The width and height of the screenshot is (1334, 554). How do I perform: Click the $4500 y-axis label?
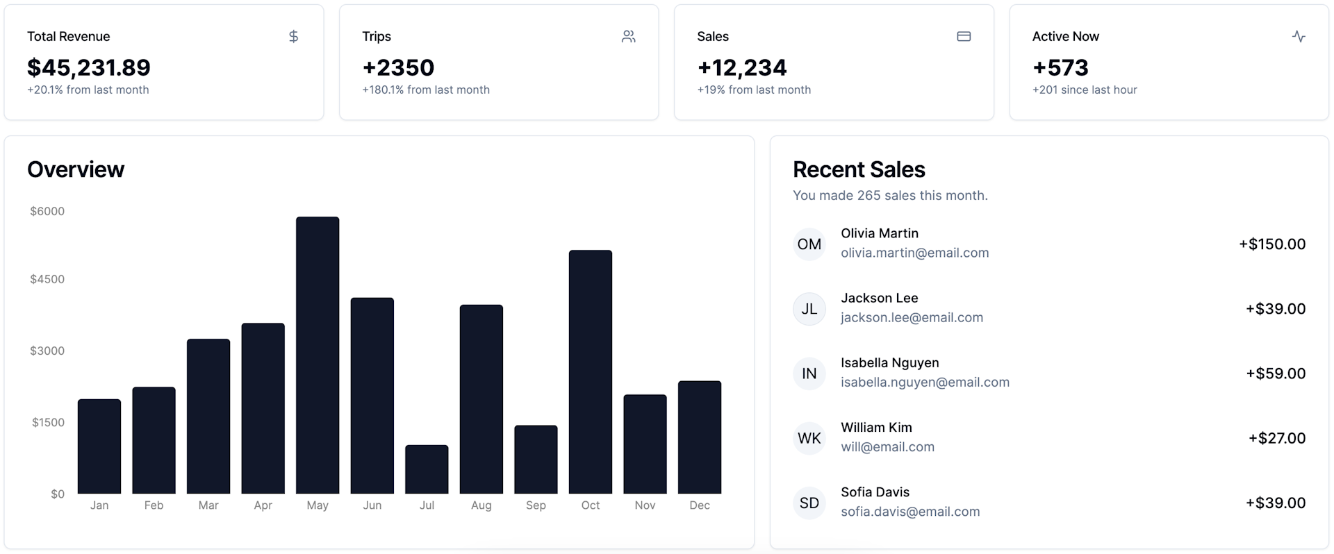tap(47, 279)
